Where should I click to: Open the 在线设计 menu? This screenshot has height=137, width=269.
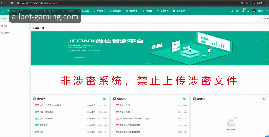point(99,11)
